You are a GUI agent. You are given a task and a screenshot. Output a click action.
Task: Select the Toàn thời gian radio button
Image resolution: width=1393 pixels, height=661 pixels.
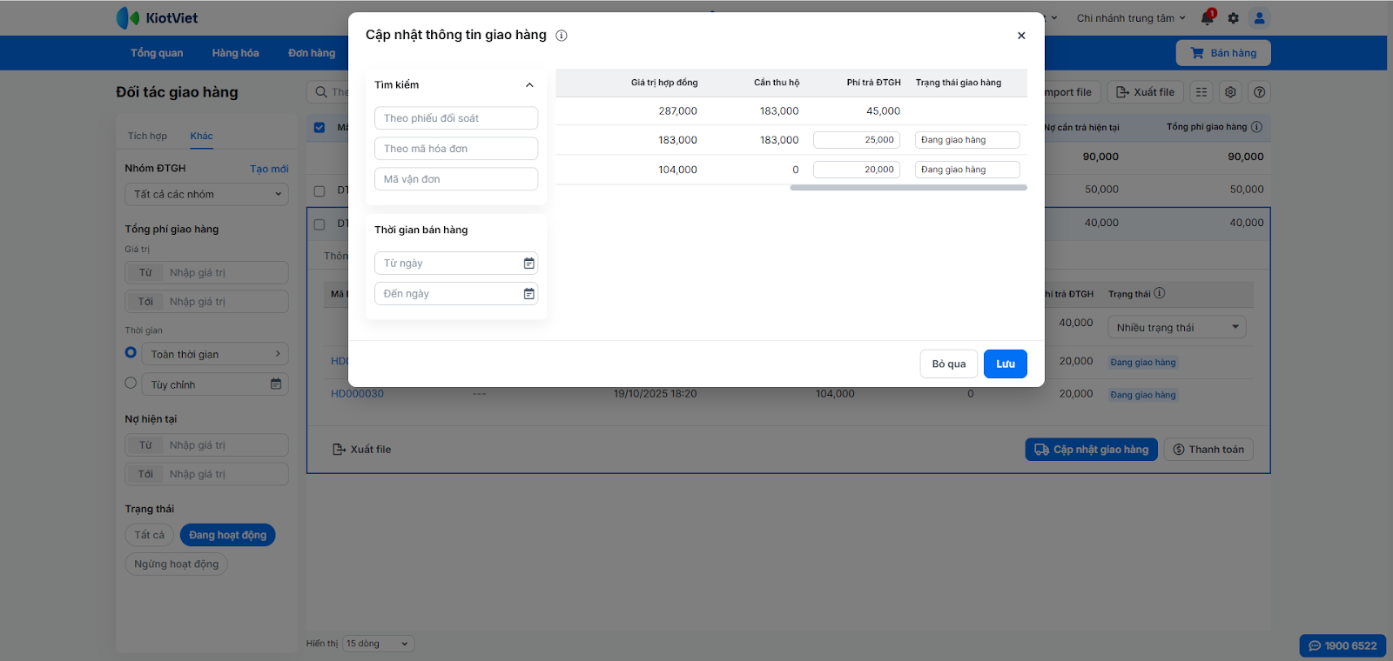[x=131, y=352]
